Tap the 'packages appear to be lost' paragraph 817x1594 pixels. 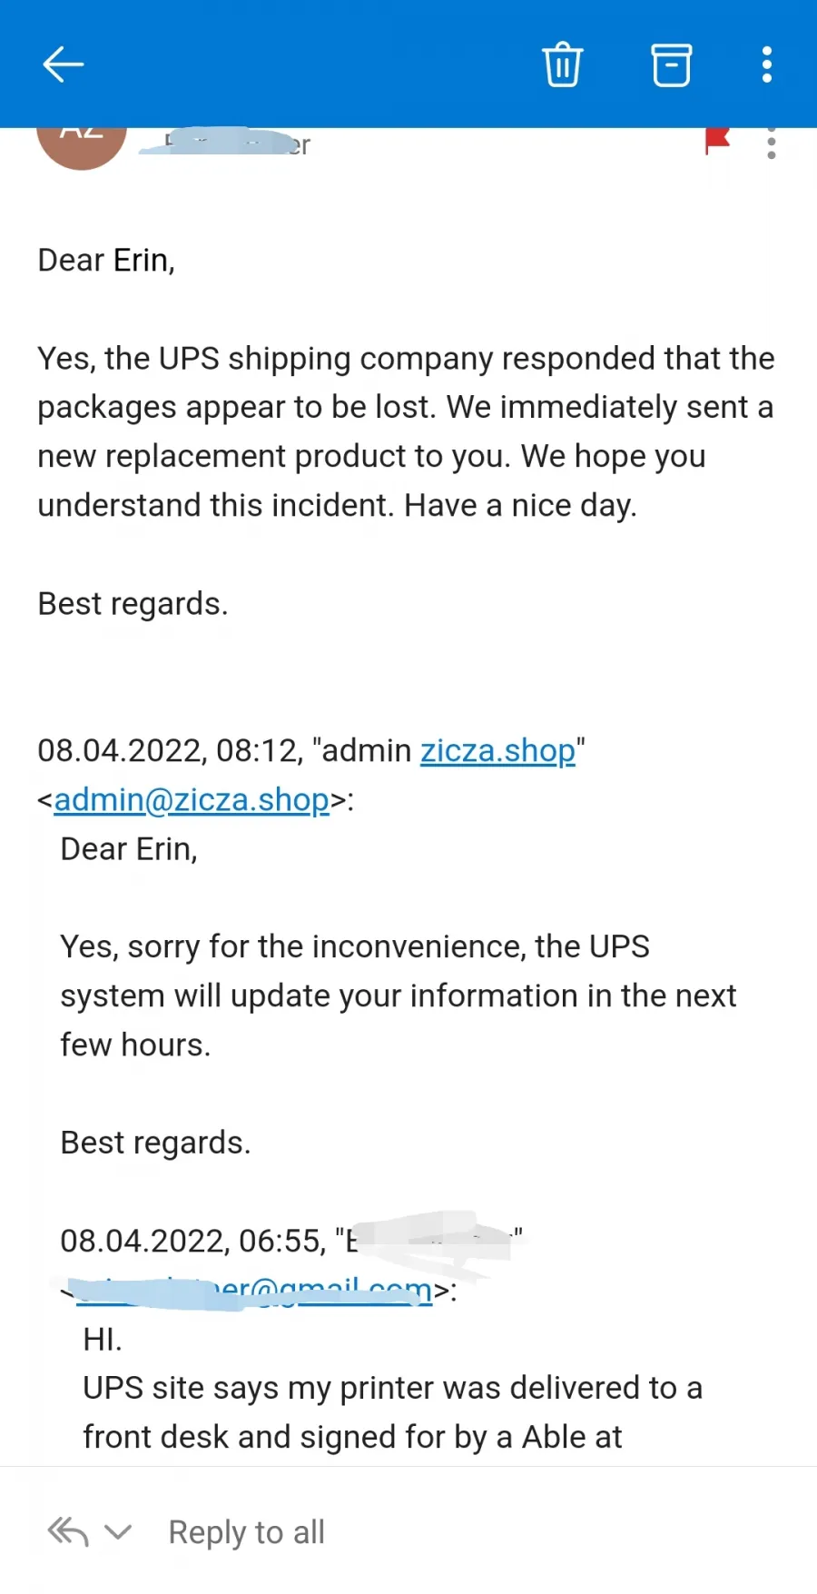point(406,432)
